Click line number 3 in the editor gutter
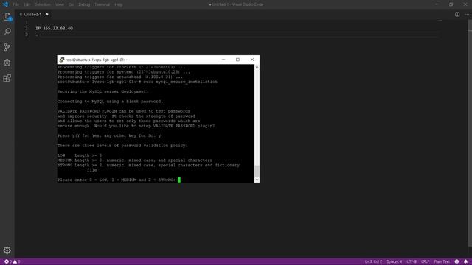This screenshot has height=265, width=472. point(27,35)
